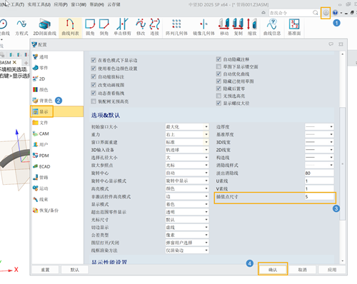Enable 装配树无预高亮 checkbox
357x284 pixels.
pos(94,101)
